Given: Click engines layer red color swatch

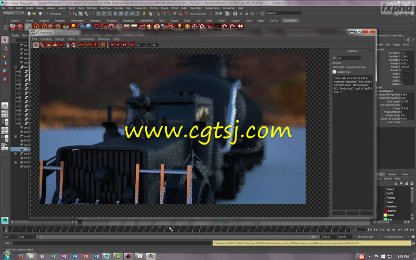Looking at the screenshot, I should (x=385, y=211).
